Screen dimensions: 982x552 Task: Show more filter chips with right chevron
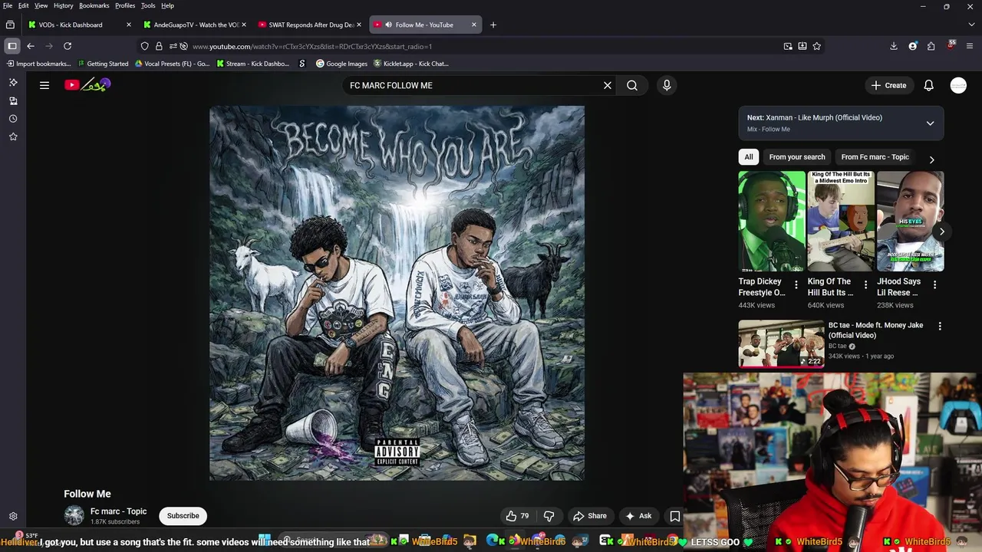click(931, 159)
